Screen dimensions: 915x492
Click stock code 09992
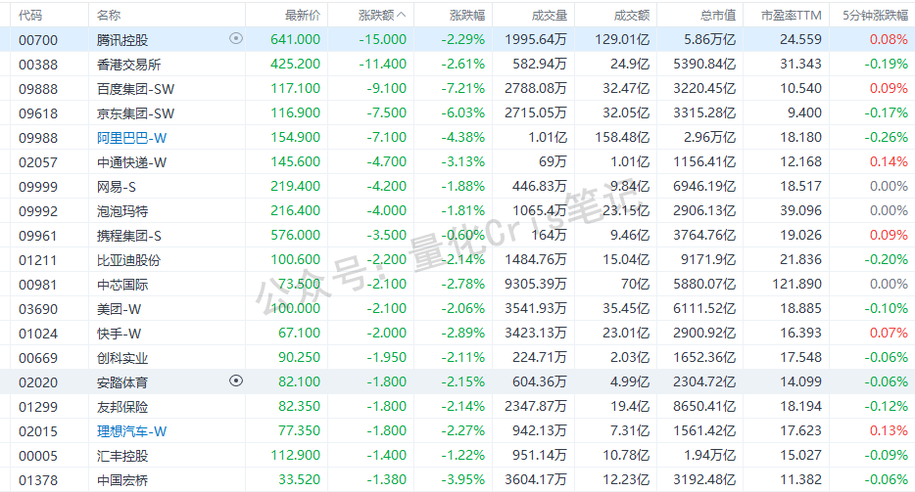pos(38,211)
